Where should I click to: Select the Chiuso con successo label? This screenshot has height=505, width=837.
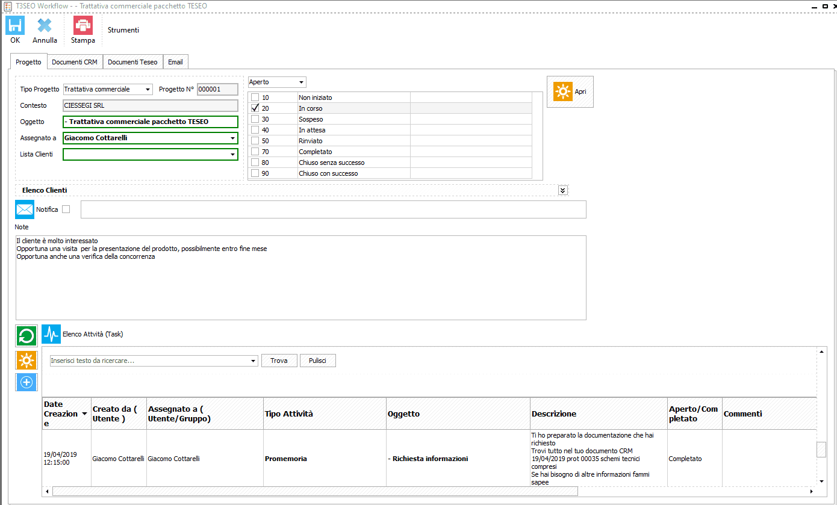(x=328, y=173)
